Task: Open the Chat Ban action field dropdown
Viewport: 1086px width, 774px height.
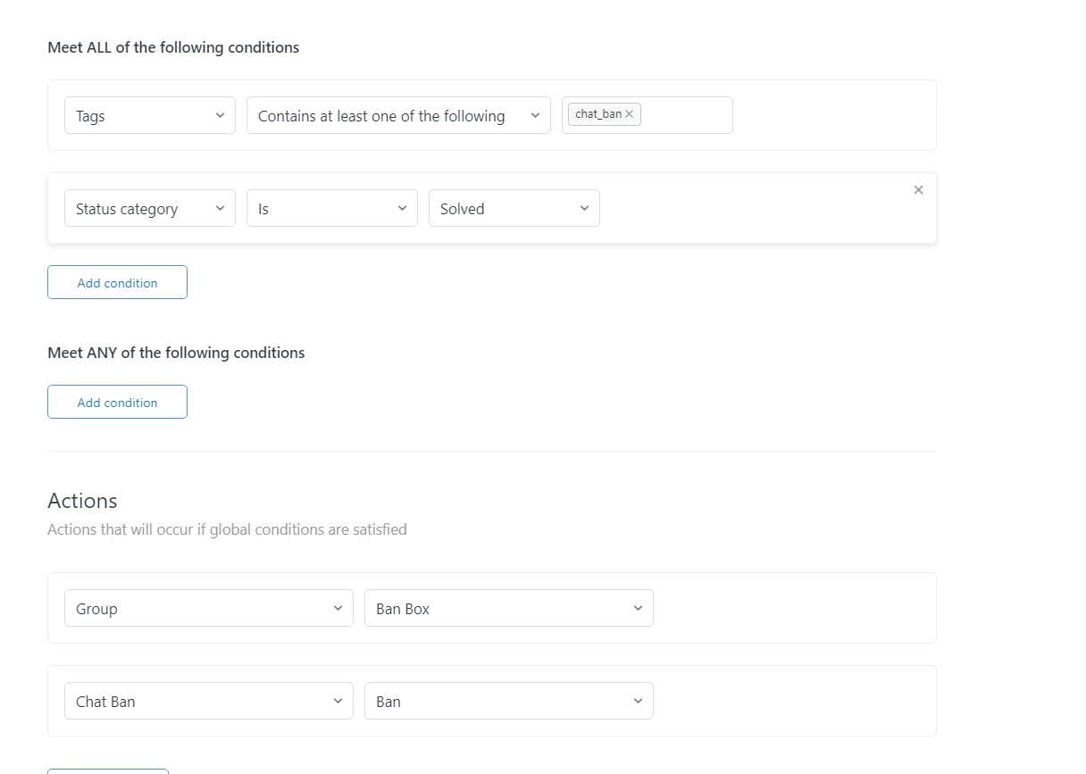Action: click(x=208, y=702)
